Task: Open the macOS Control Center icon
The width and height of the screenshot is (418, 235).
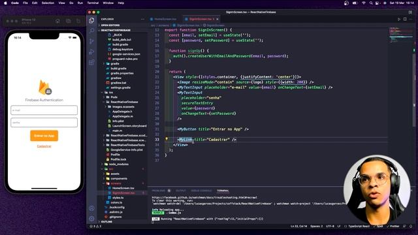Action: pyautogui.click(x=378, y=3)
